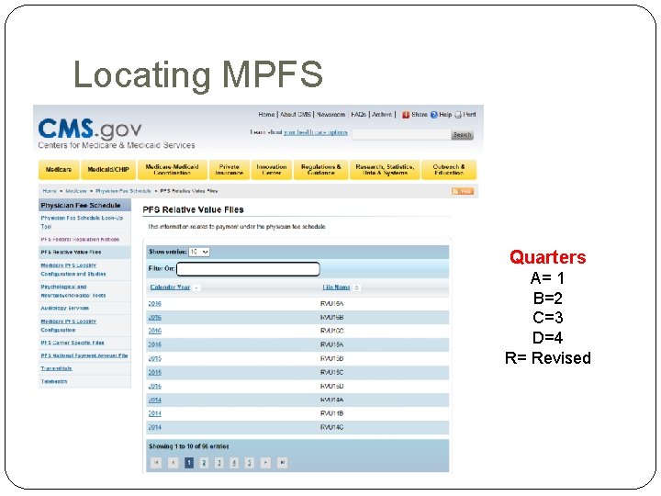Open Innovation Center menu tab
This screenshot has height=496, width=661.
(x=272, y=170)
